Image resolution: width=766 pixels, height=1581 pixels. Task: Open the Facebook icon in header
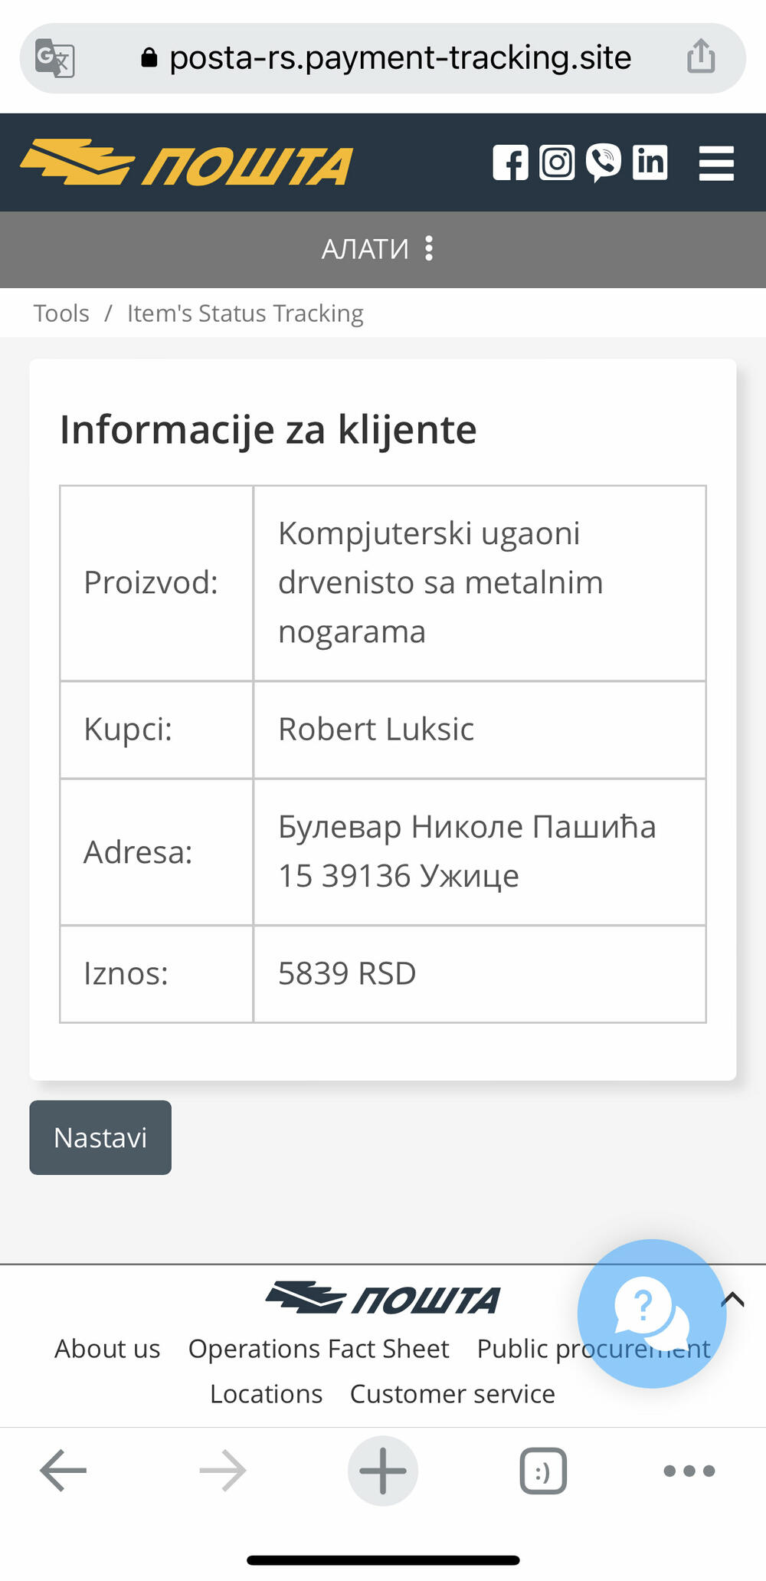(510, 162)
